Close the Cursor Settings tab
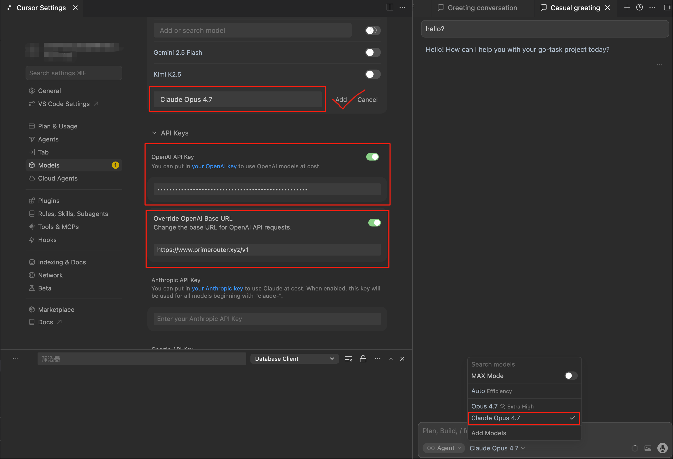Viewport: 673px width, 459px height. tap(75, 8)
